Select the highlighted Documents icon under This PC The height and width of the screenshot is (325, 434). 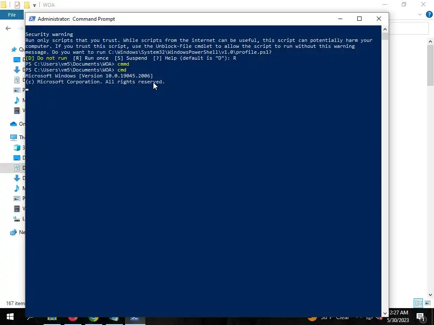[17, 168]
